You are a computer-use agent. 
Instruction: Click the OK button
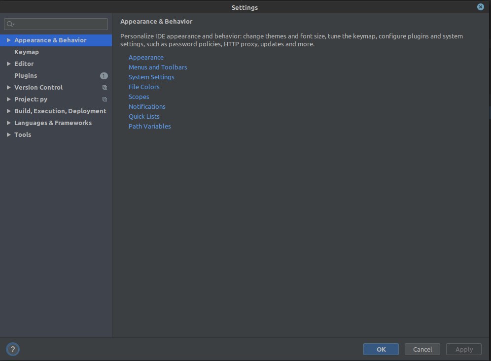pyautogui.click(x=381, y=349)
